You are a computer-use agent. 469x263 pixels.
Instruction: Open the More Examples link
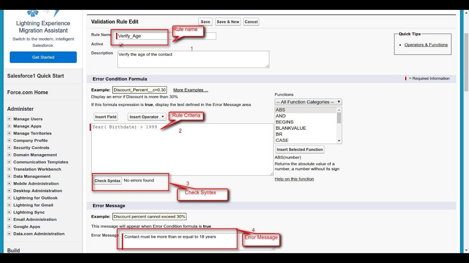(x=191, y=90)
